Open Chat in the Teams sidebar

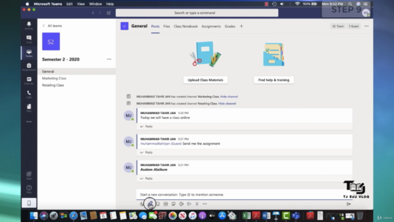[29, 39]
